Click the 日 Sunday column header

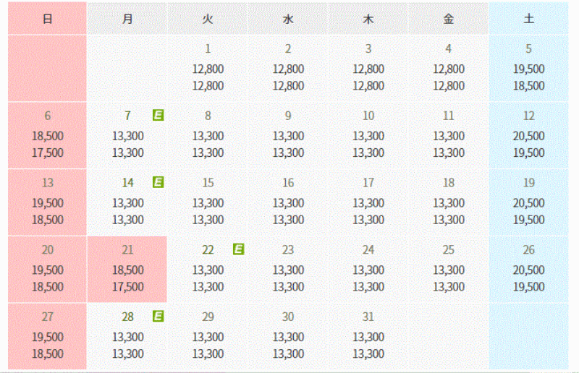click(47, 19)
